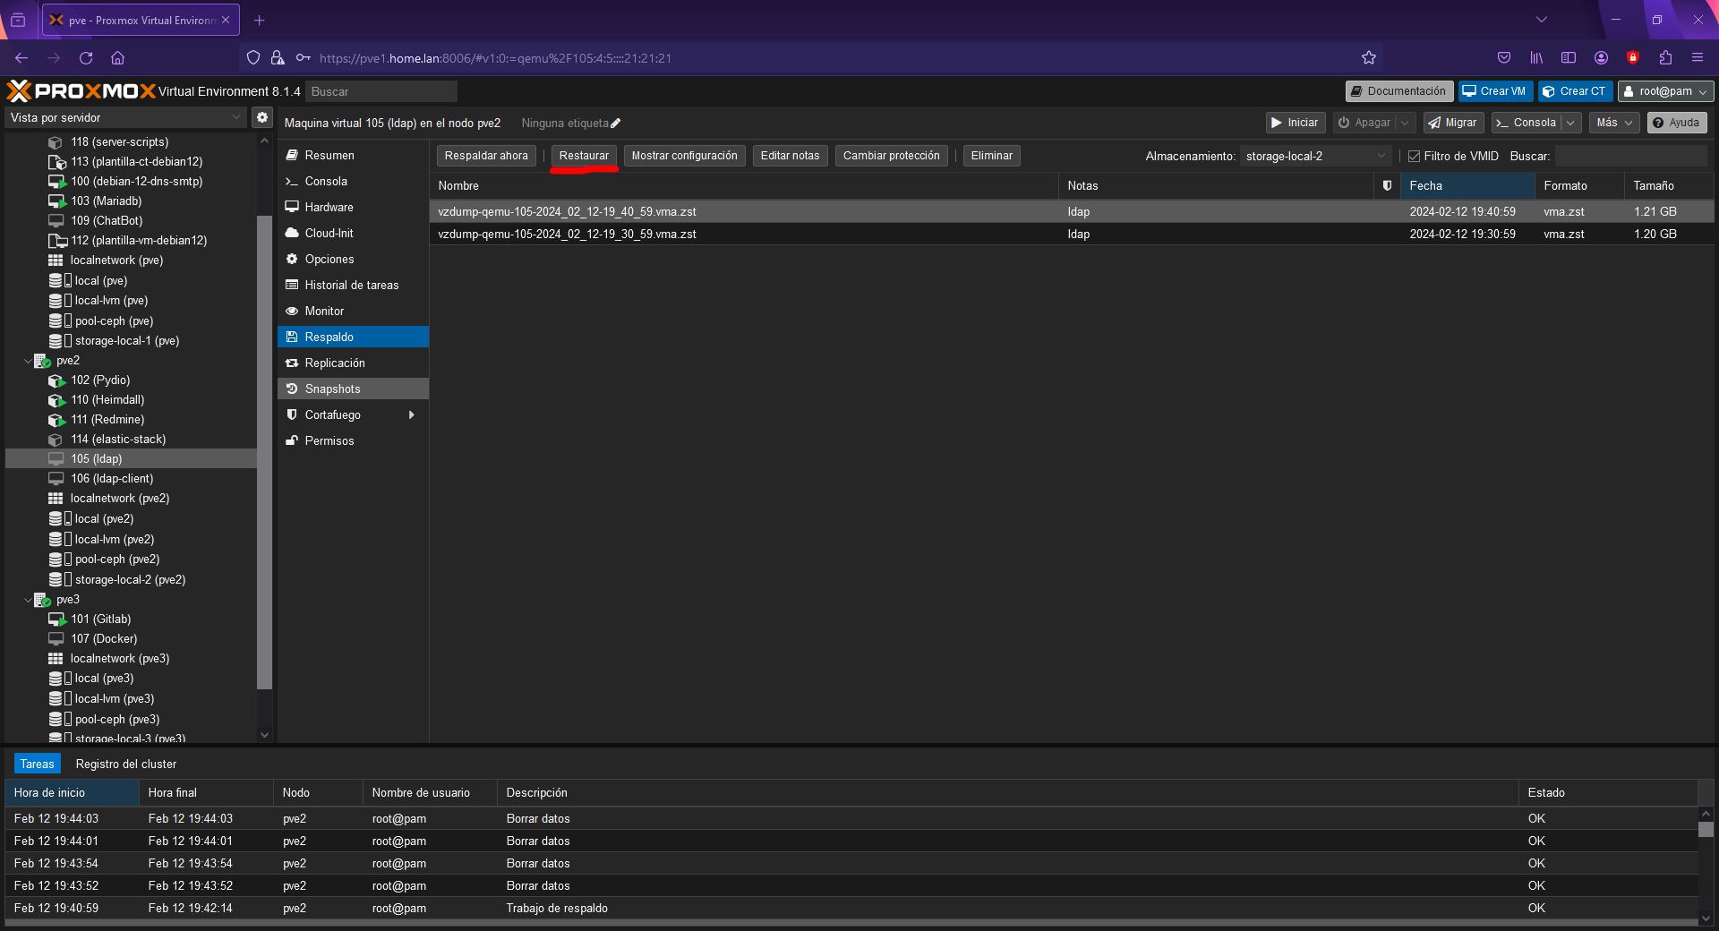Viewport: 1719px width, 931px height.
Task: Click the Migrar button
Action: [1452, 123]
